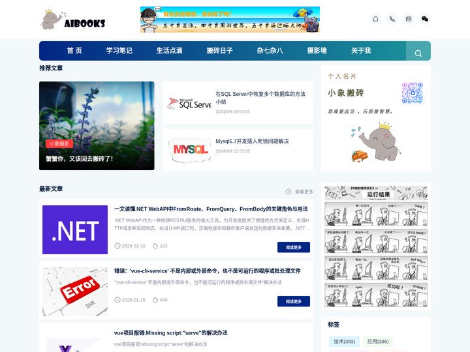
Task: Click the MySQL logo thumbnail
Action: click(x=189, y=150)
